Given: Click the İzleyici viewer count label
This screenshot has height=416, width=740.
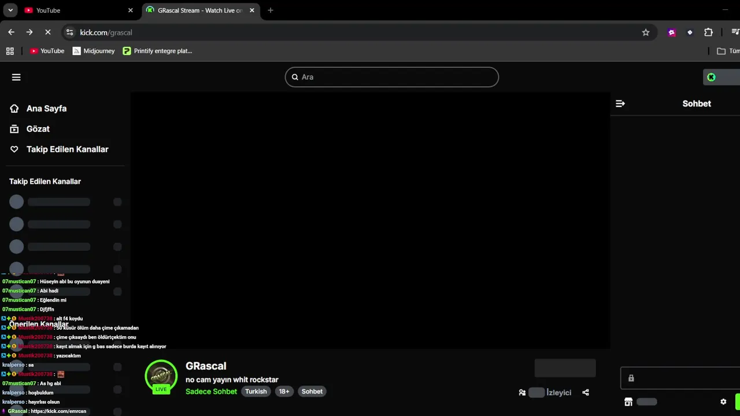Looking at the screenshot, I should point(558,392).
